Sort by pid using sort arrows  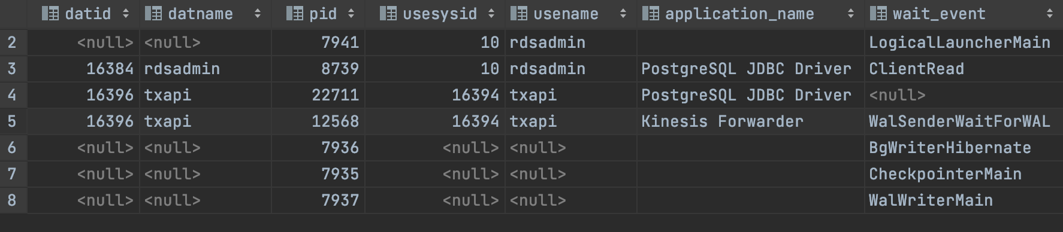click(x=351, y=14)
